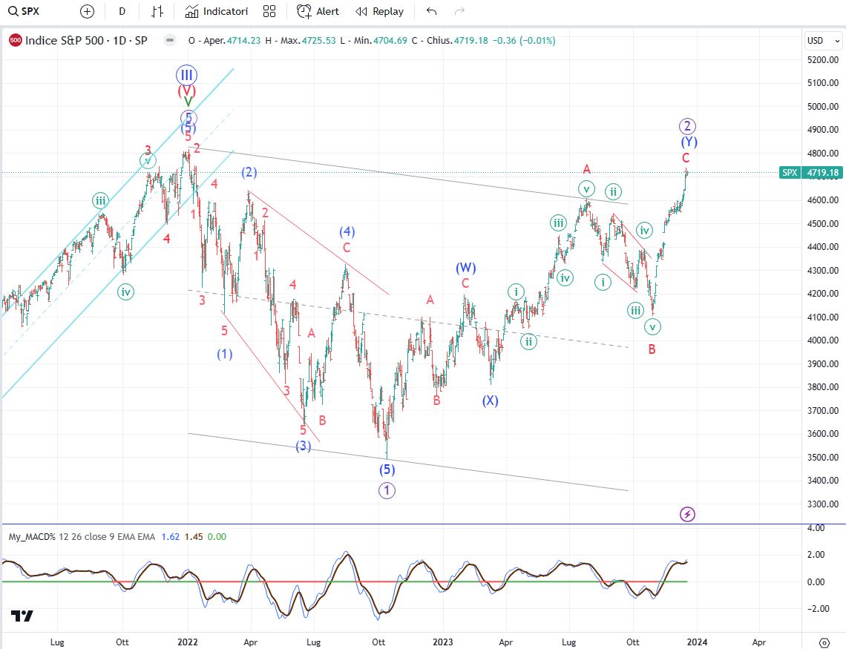Open the bar chart style selector
Screen dimensions: 846x649
[157, 11]
